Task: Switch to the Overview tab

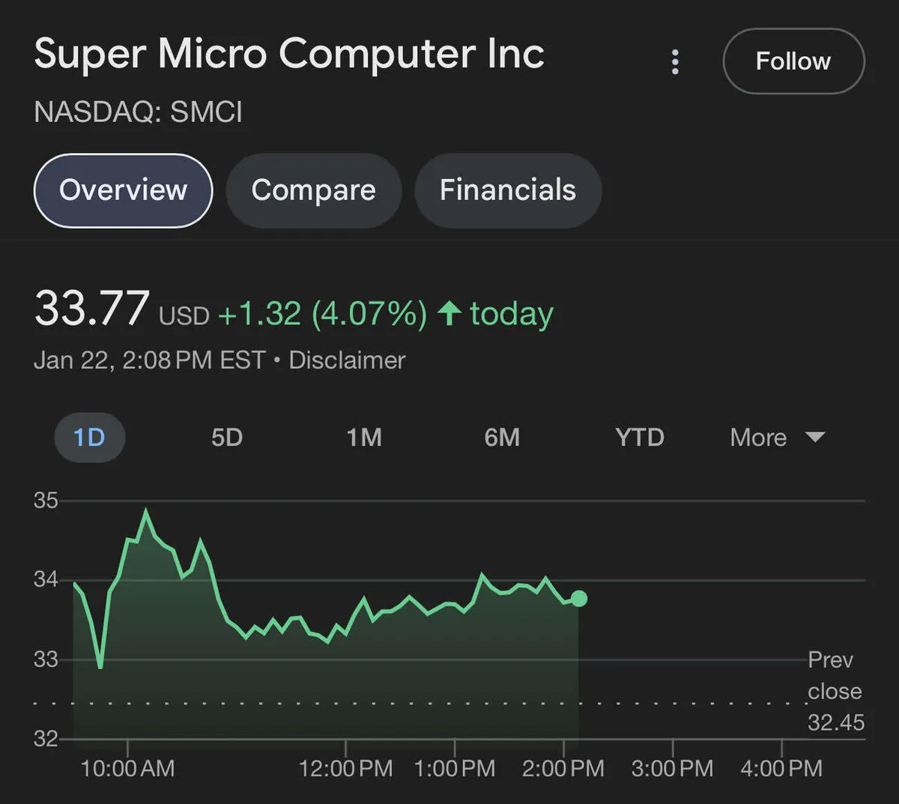Action: coord(124,190)
